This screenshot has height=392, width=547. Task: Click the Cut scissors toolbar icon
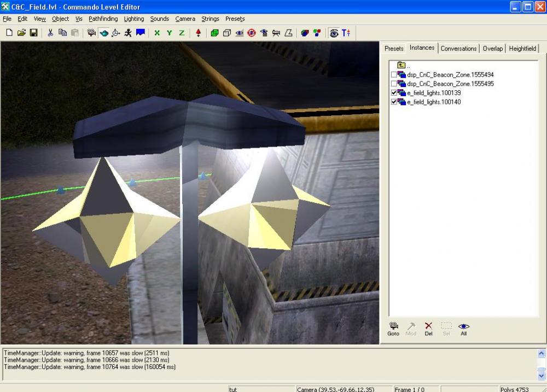click(x=50, y=33)
